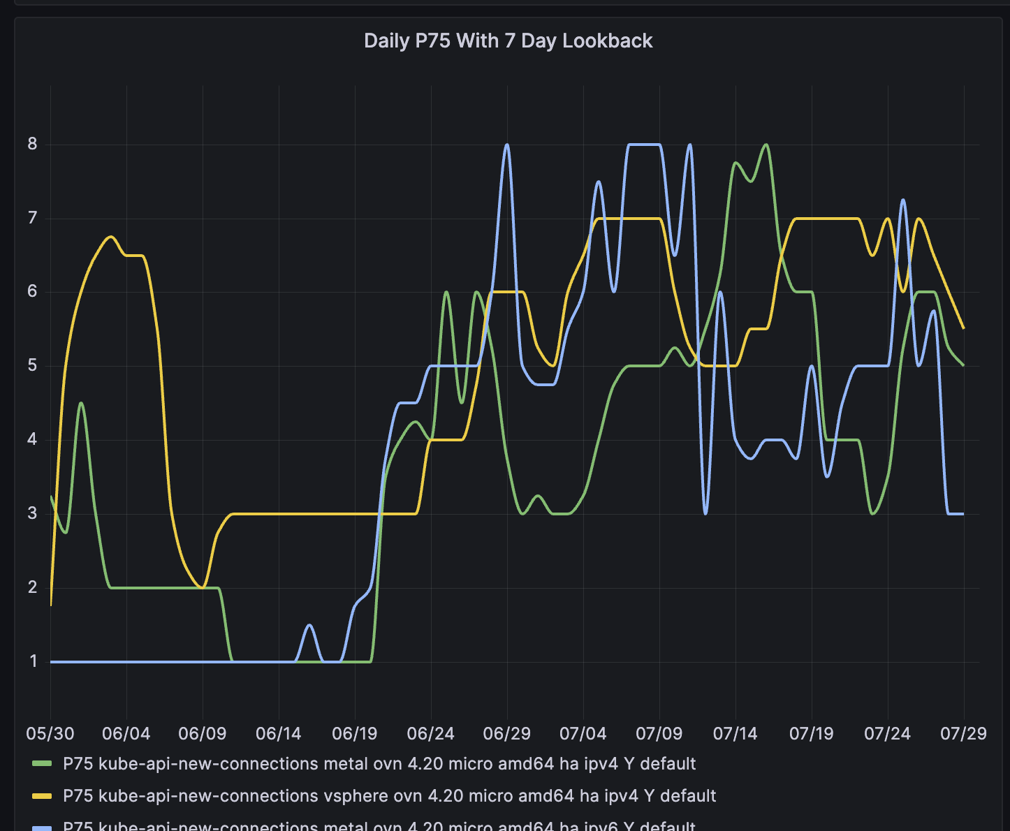Image resolution: width=1010 pixels, height=831 pixels.
Task: Click the y-axis value 8
Action: pos(32,145)
